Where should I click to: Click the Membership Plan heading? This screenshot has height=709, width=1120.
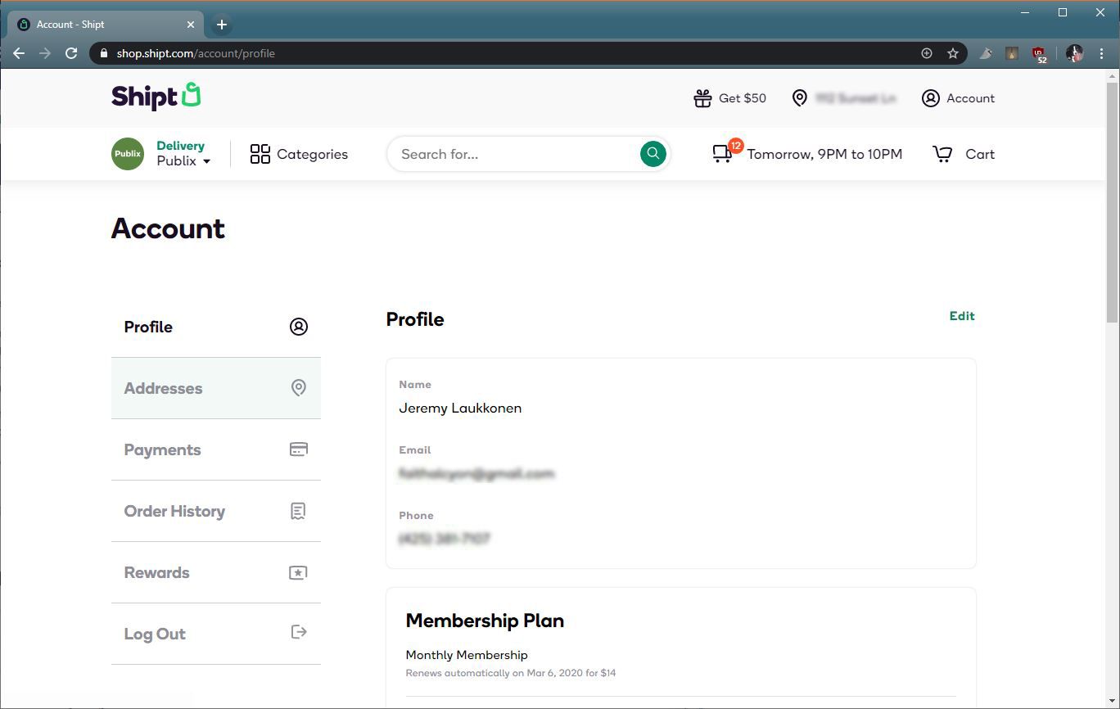[485, 621]
